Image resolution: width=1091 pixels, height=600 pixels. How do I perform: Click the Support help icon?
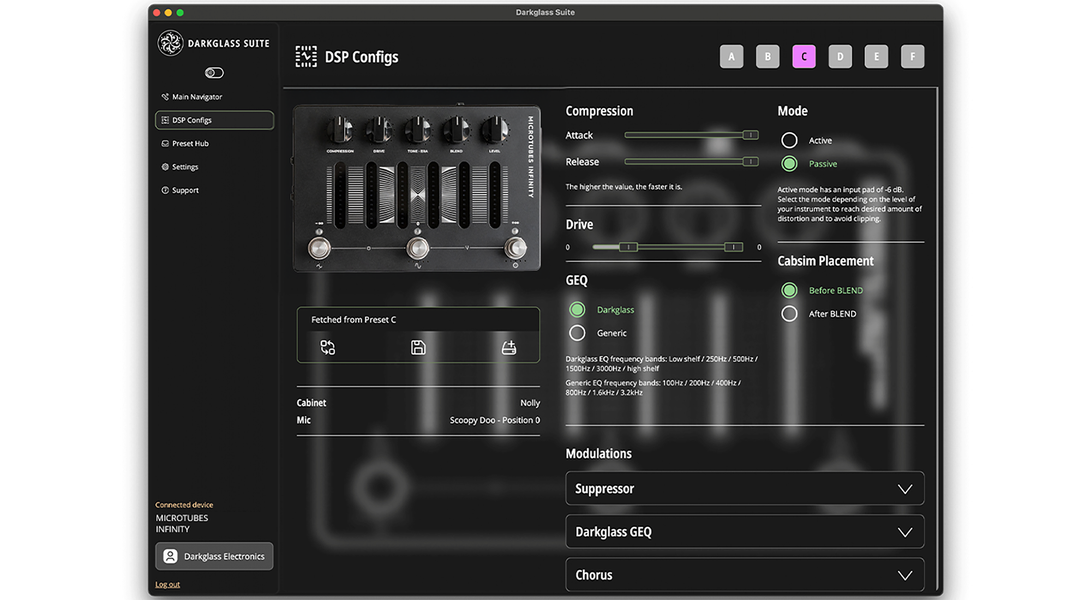(x=165, y=190)
